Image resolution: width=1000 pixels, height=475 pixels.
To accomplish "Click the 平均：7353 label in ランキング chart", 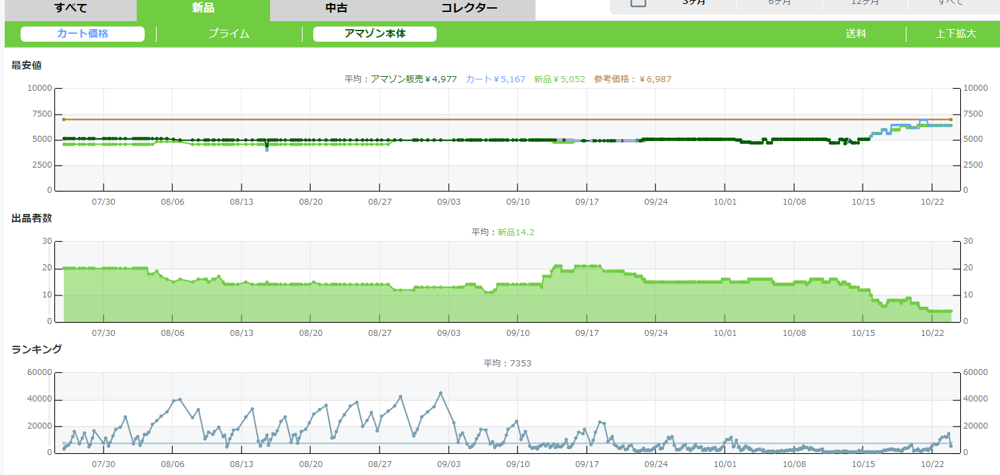I will point(508,363).
